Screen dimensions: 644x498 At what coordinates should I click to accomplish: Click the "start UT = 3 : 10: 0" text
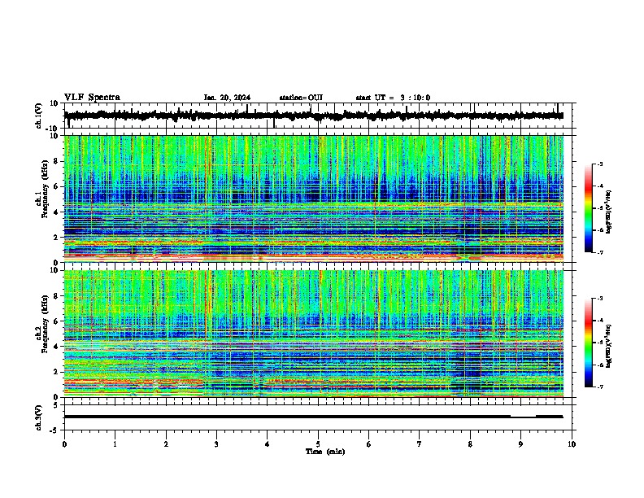tap(393, 98)
